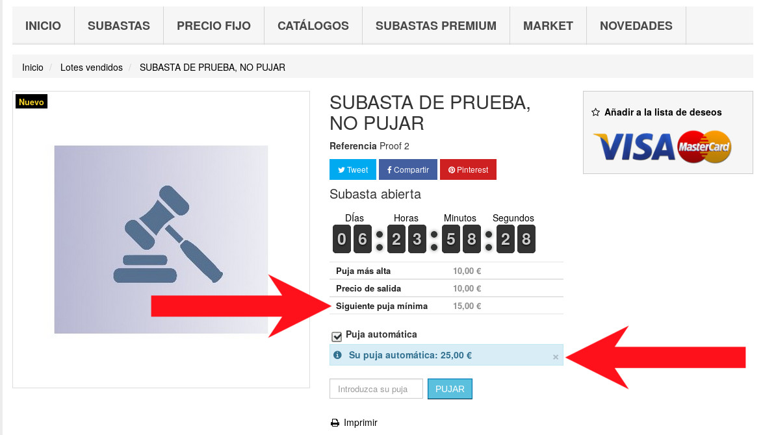
Task: Click the Visa logo
Action: point(634,147)
